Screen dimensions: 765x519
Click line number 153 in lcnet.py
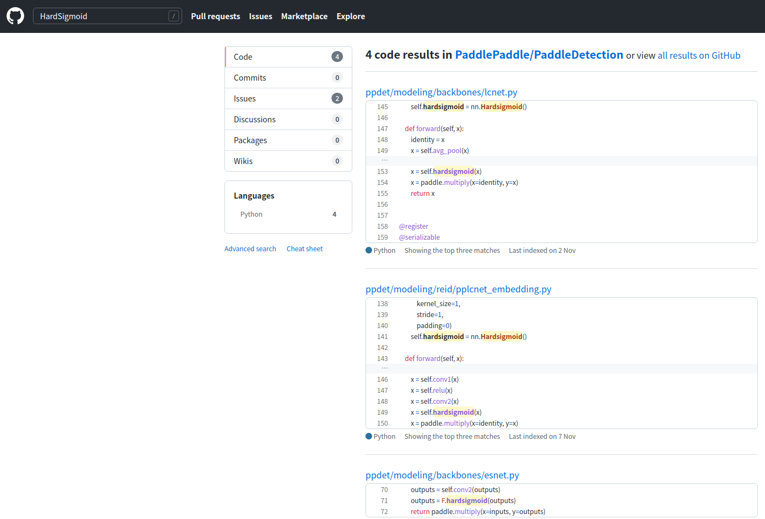(383, 172)
